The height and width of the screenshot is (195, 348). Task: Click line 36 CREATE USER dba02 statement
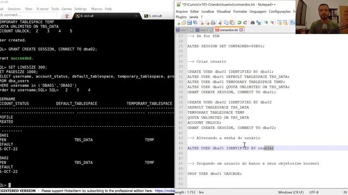(x=229, y=102)
